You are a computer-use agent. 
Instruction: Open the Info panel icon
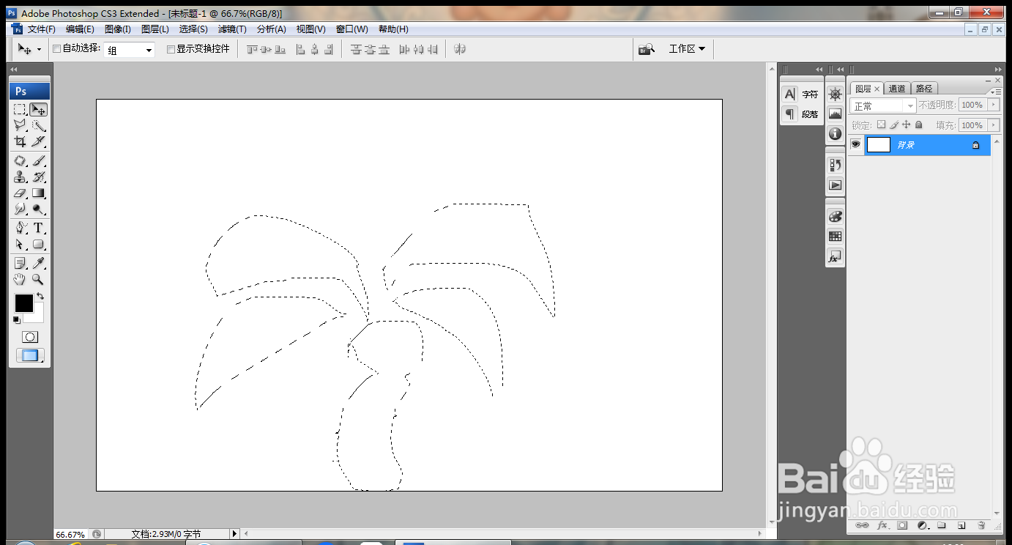[835, 133]
